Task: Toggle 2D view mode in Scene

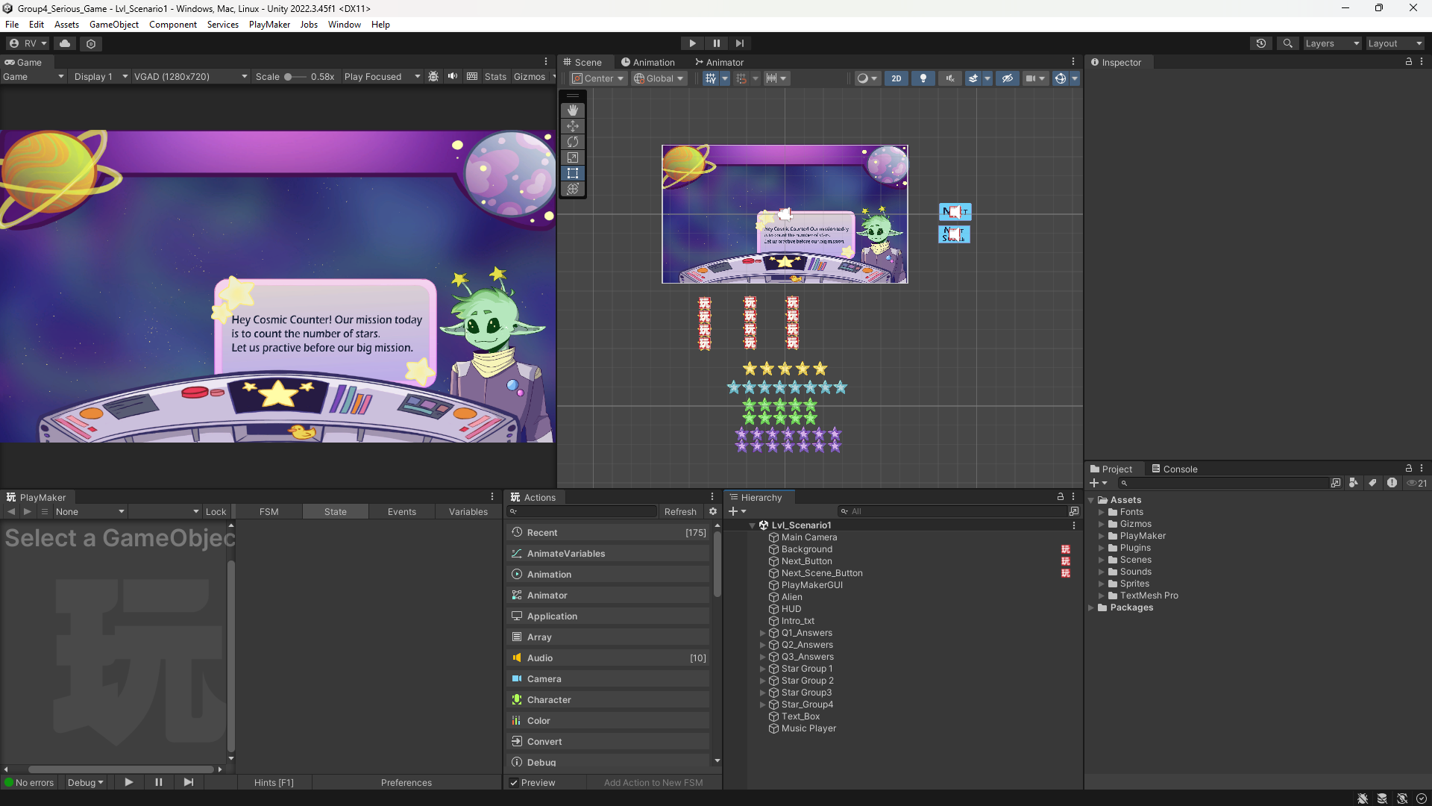Action: point(896,78)
